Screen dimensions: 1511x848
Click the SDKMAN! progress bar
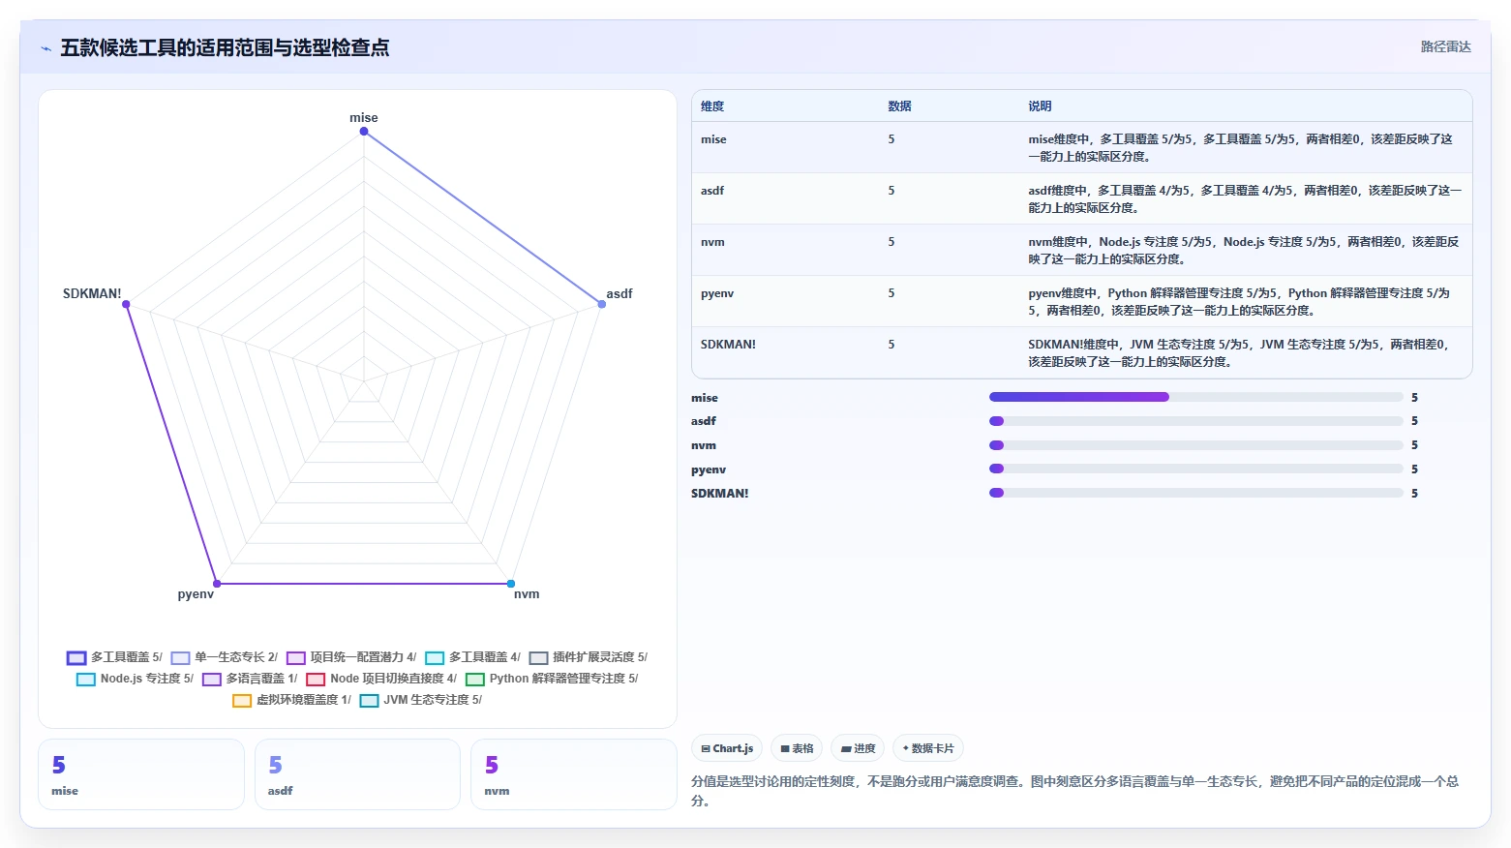click(1196, 493)
